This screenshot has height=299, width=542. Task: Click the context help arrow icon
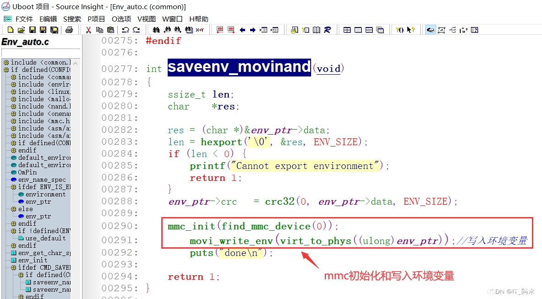pos(410,30)
